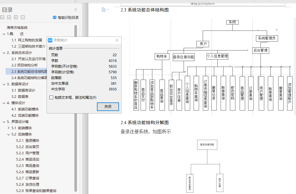
Task: Click the collapse-all up chevron icon in 目录 pane
Action: 9,17
